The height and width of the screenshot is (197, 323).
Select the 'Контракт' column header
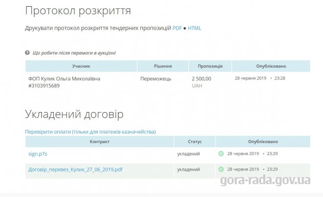point(99,142)
